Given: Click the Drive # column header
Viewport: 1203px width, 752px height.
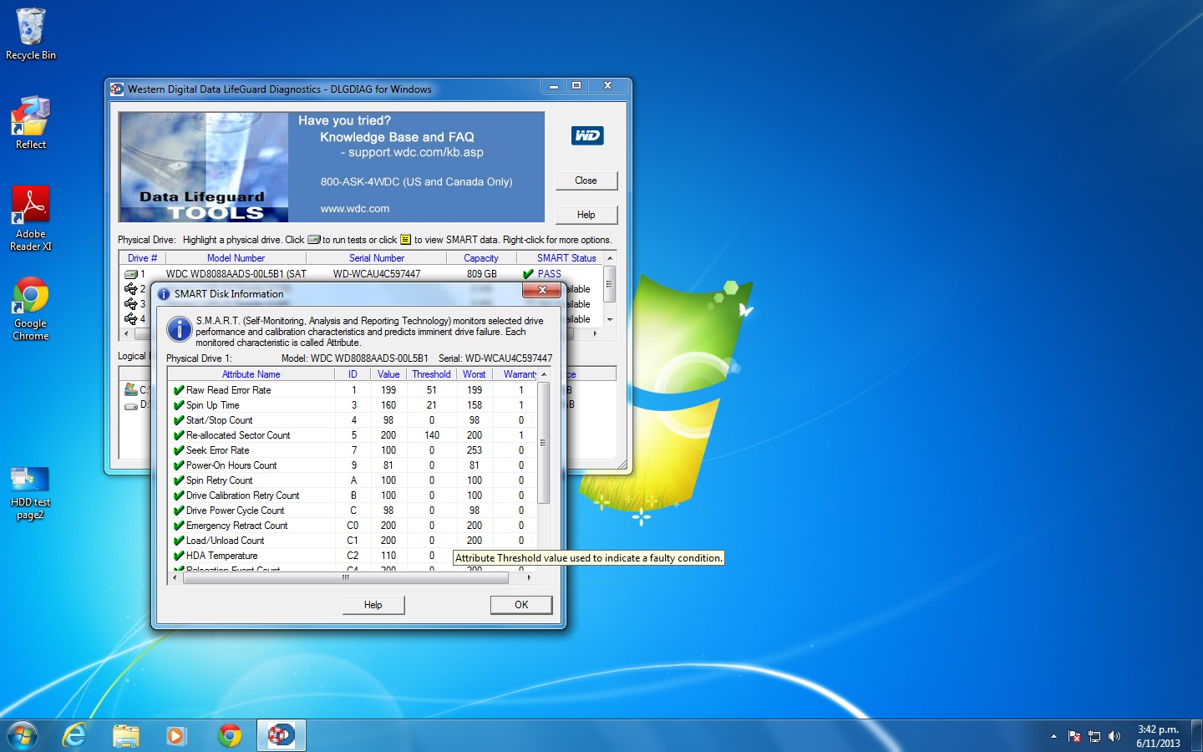Looking at the screenshot, I should point(142,258).
